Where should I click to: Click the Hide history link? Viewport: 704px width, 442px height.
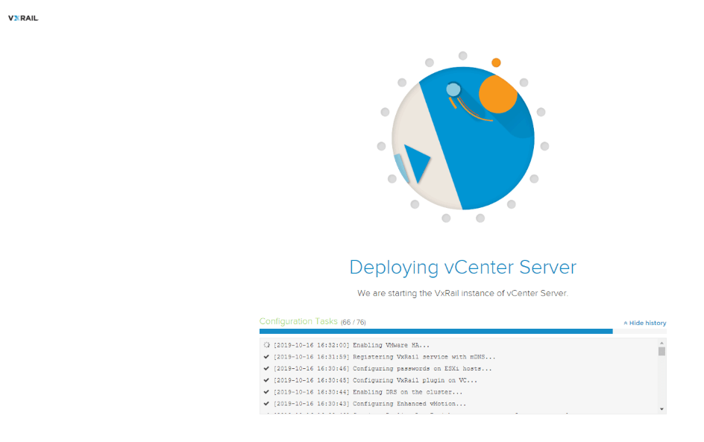click(x=647, y=323)
